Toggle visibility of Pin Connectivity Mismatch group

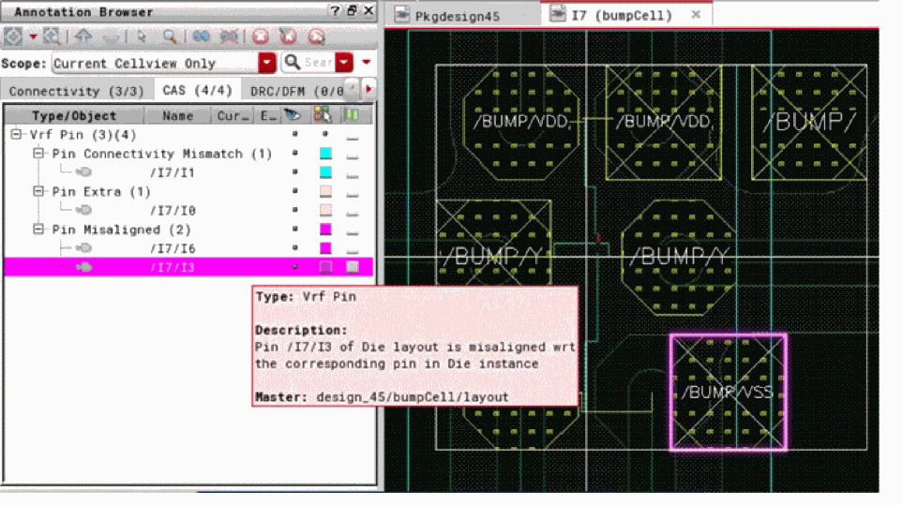[x=295, y=154]
